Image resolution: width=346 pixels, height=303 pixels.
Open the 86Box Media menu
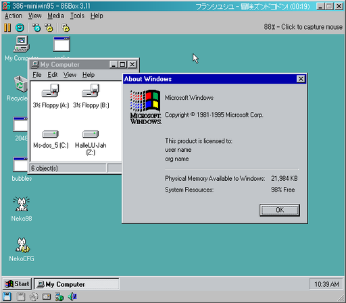click(x=55, y=16)
